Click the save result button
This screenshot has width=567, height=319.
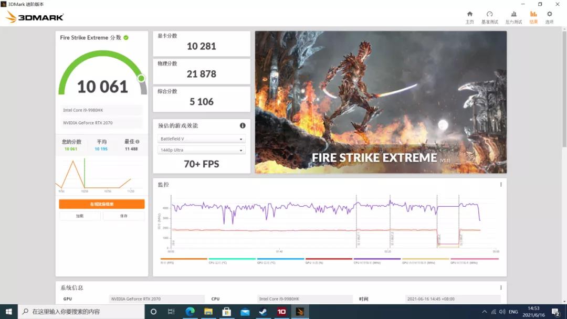coord(124,216)
